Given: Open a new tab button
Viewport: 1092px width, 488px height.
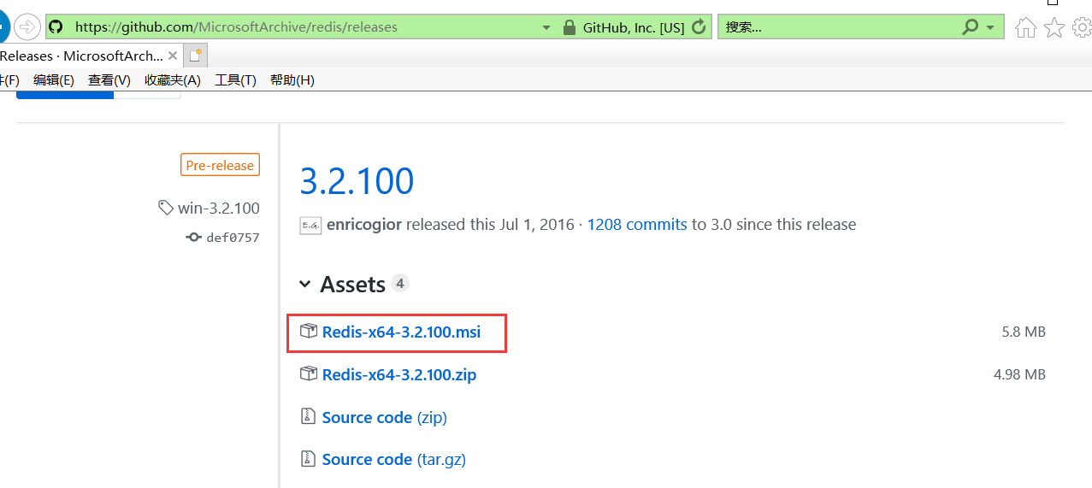Looking at the screenshot, I should [x=196, y=56].
